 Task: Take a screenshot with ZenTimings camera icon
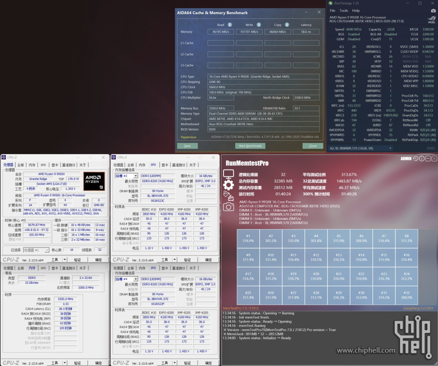click(433, 11)
